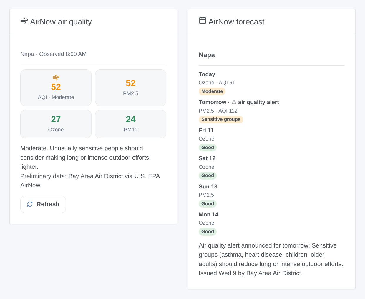Click the AirNow air quality heading

61,22
